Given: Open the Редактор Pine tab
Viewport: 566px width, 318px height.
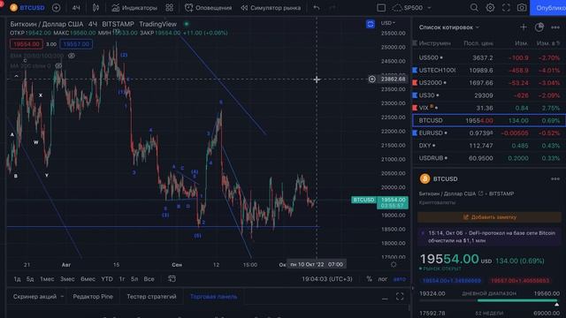Looking at the screenshot, I should (x=93, y=297).
